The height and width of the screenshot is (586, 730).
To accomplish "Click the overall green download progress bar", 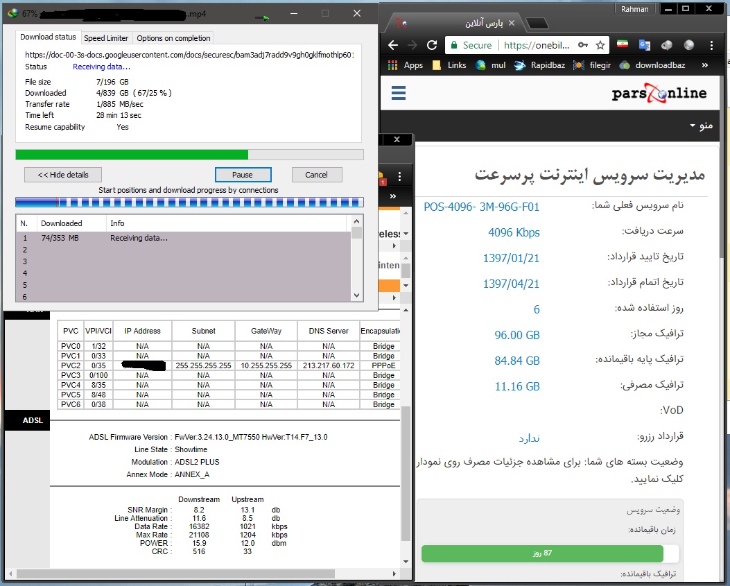I will click(189, 155).
